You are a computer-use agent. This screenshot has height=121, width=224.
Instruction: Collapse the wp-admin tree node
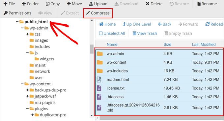tap(22, 28)
